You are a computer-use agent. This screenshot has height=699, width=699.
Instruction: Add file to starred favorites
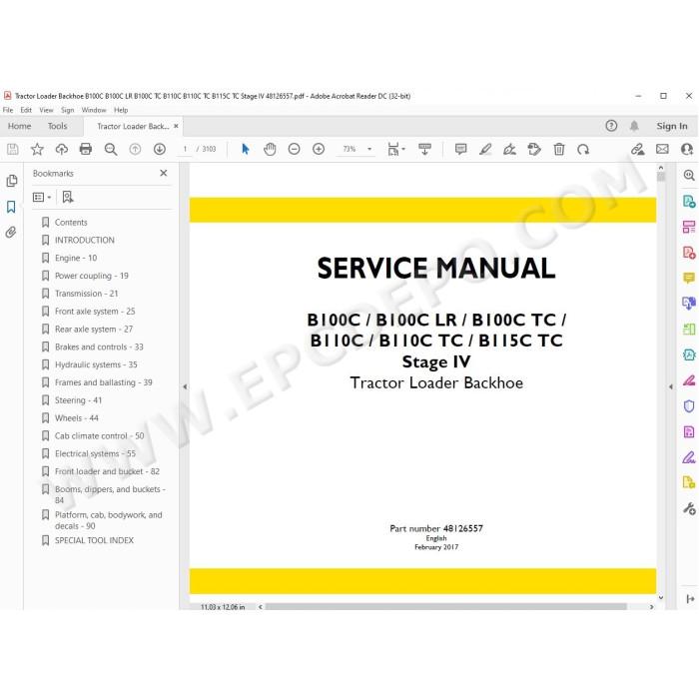(37, 149)
